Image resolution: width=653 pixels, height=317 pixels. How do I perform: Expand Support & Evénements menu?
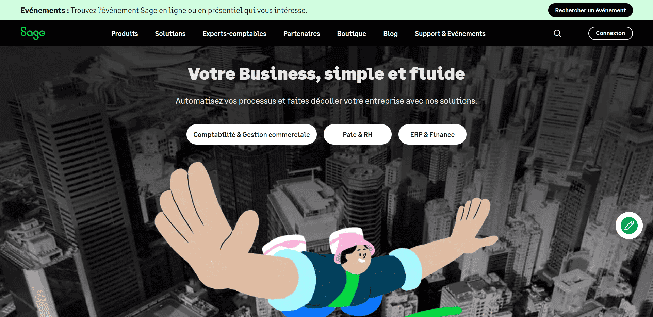tap(450, 34)
